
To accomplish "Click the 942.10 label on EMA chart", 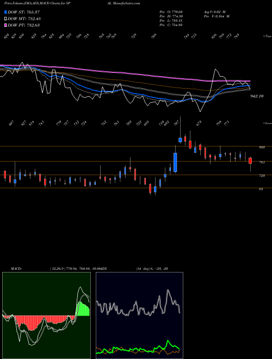I will click(257, 96).
